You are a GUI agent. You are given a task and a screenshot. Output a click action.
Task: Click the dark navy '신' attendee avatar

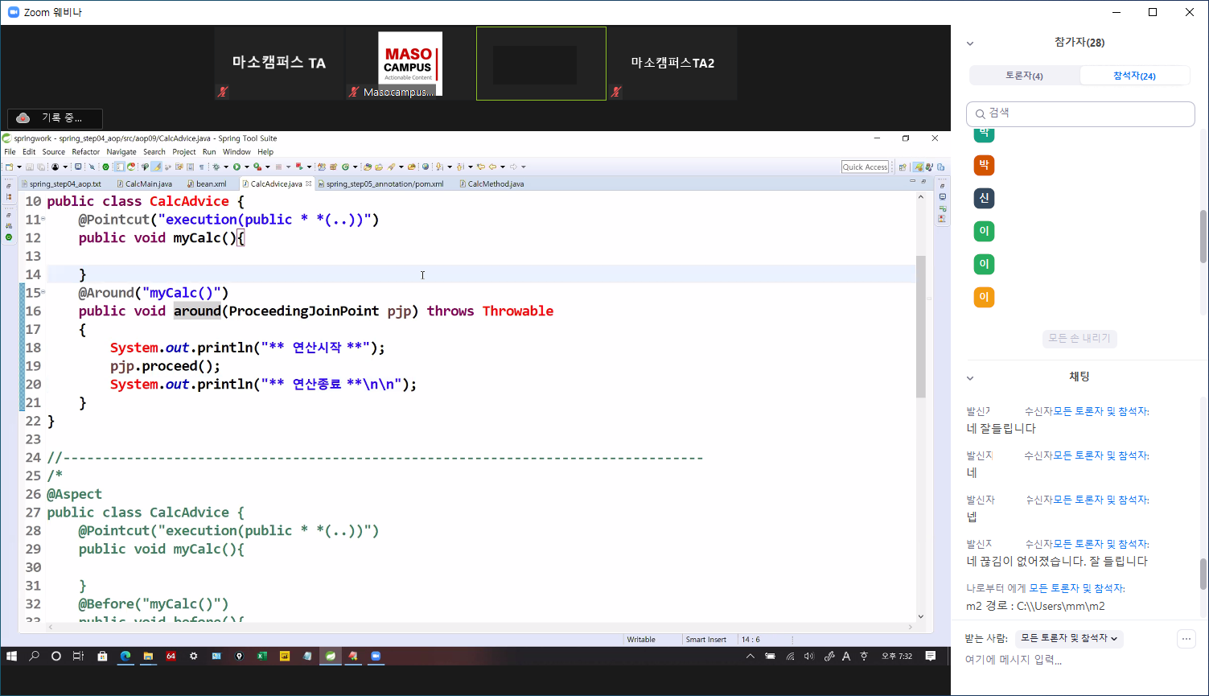pyautogui.click(x=984, y=198)
